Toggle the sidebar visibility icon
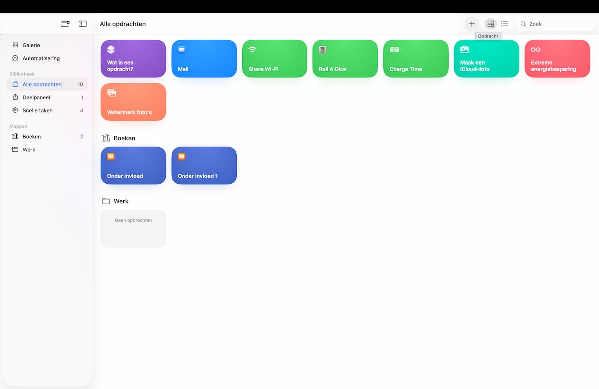 83,24
